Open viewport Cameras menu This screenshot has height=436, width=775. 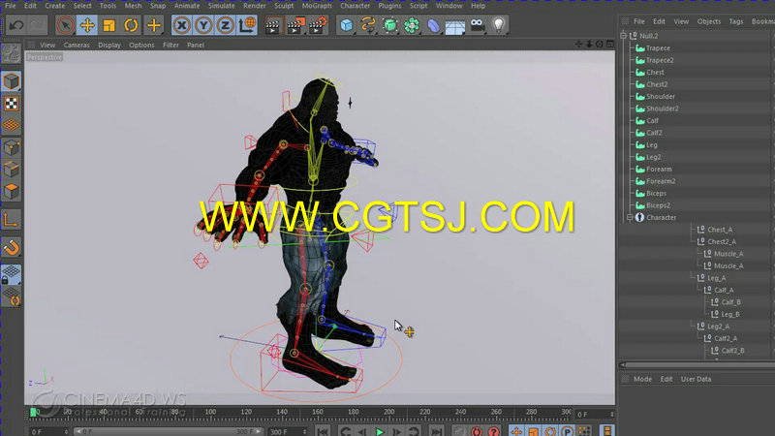coord(77,45)
